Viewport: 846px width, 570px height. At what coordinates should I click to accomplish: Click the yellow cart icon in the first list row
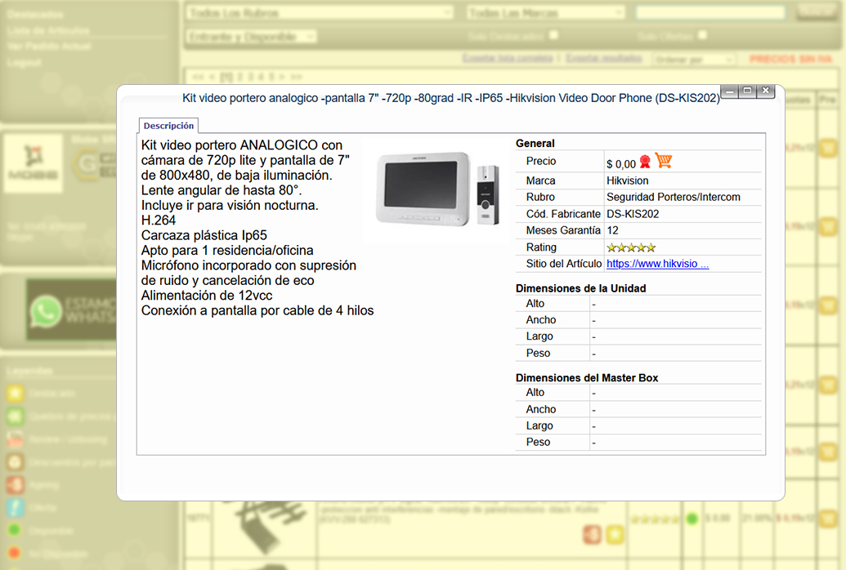point(827,149)
